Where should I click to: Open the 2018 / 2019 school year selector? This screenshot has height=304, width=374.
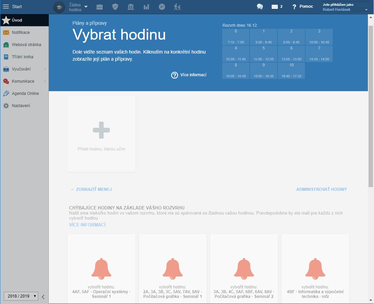21,296
